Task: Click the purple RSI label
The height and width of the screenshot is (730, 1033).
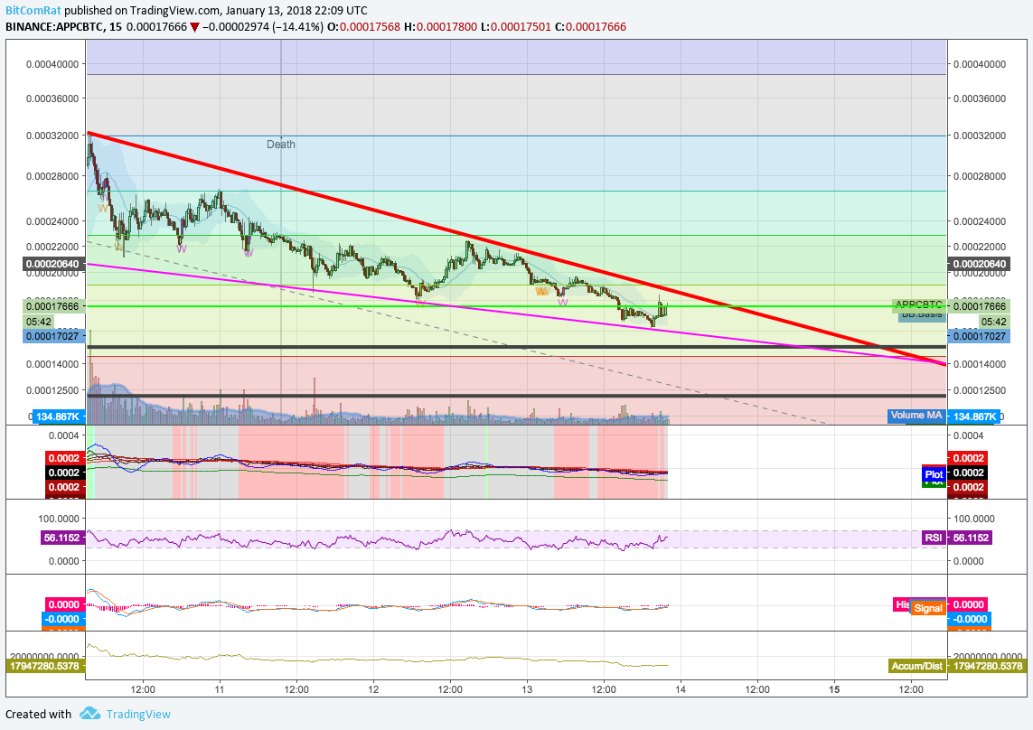Action: tap(933, 538)
